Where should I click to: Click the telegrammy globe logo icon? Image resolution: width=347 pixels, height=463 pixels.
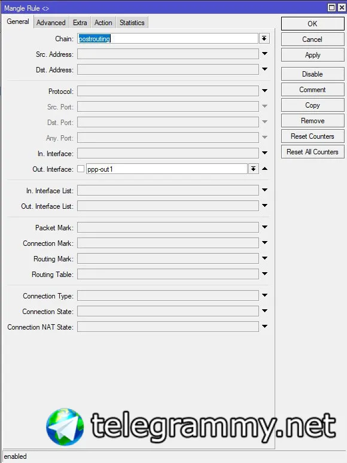pyautogui.click(x=65, y=427)
